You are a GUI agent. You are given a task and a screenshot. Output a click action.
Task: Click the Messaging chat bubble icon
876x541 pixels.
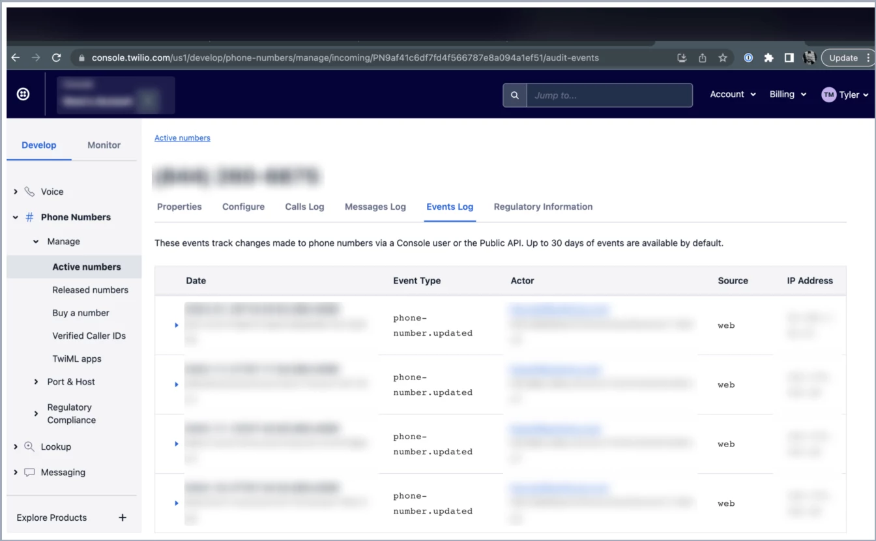point(29,473)
